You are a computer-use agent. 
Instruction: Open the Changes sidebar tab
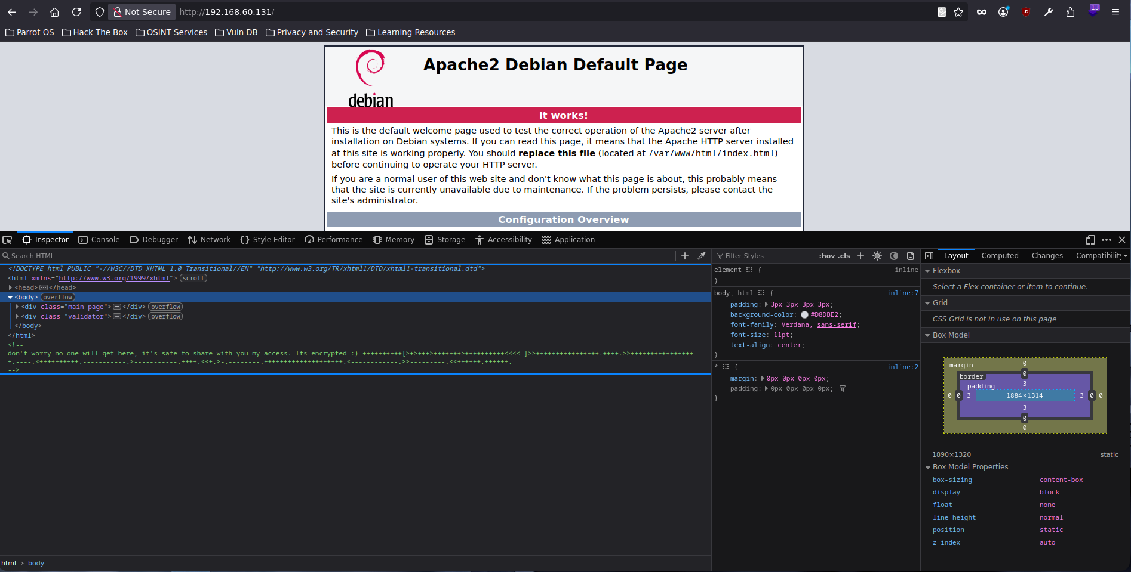click(1047, 256)
